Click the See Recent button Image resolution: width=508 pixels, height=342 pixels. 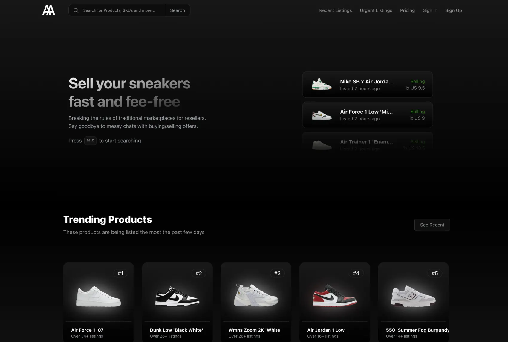click(x=432, y=225)
